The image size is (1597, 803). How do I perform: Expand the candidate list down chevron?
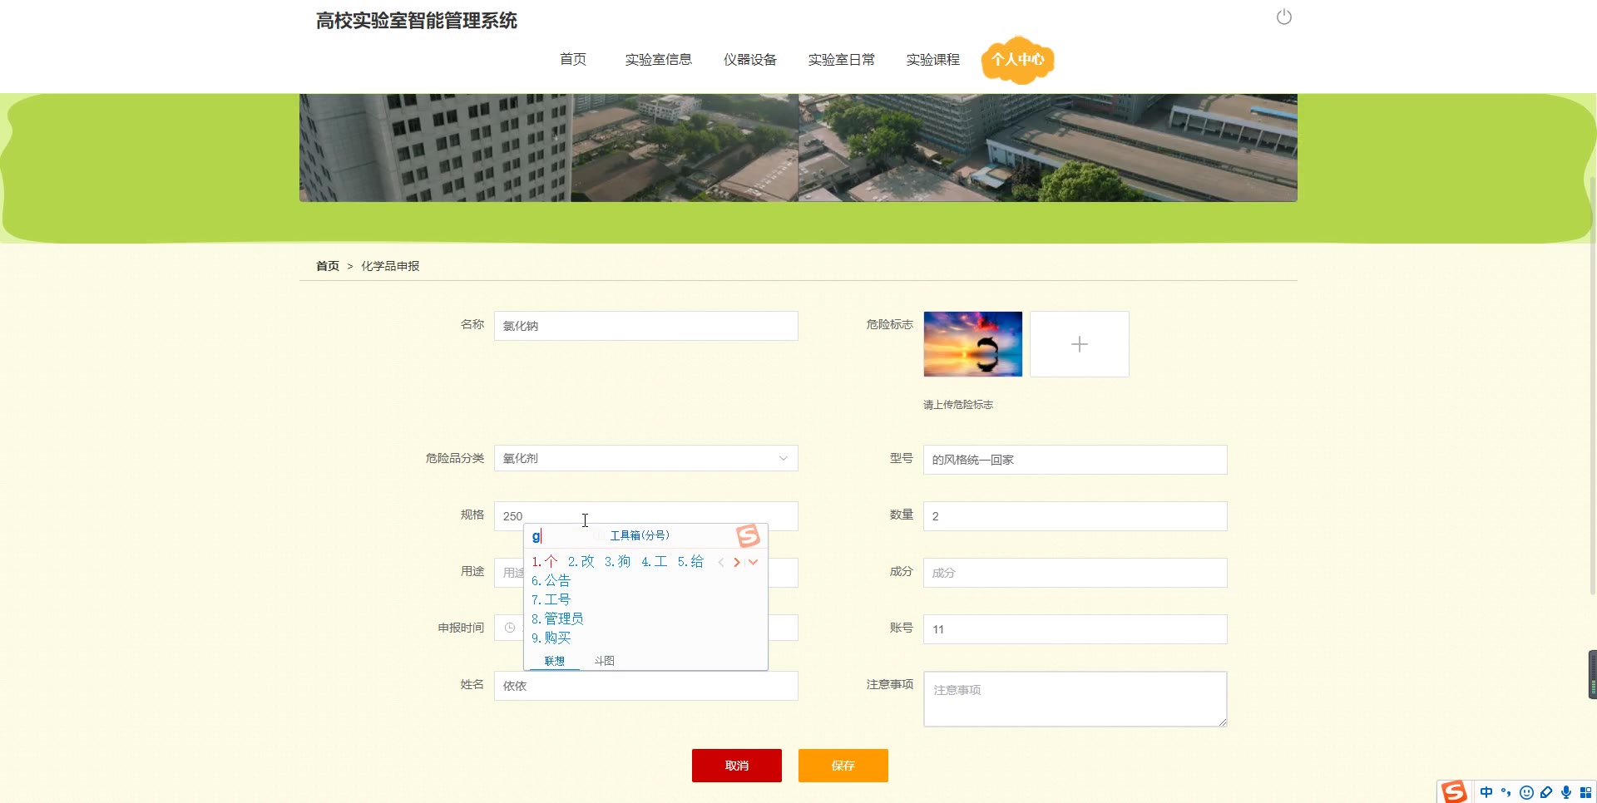(754, 563)
